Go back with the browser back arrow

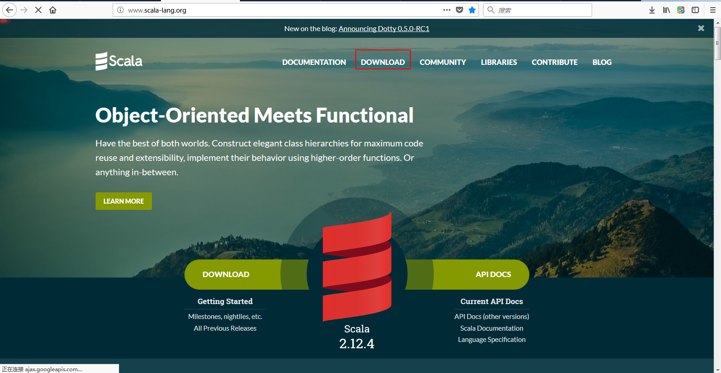(x=9, y=10)
